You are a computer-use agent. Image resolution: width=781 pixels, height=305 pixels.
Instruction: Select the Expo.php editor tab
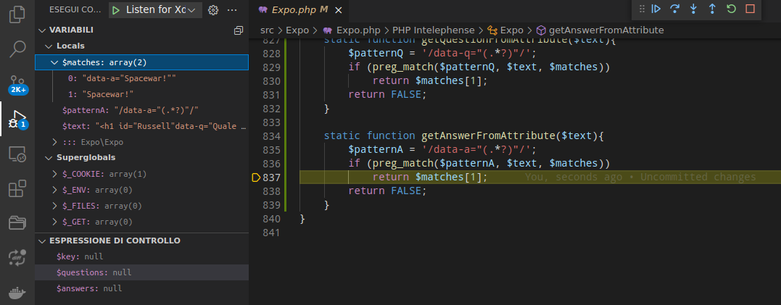pyautogui.click(x=299, y=10)
